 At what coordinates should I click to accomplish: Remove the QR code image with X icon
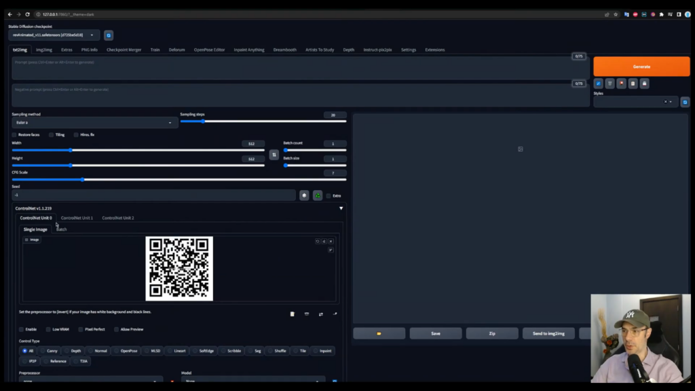pyautogui.click(x=331, y=241)
